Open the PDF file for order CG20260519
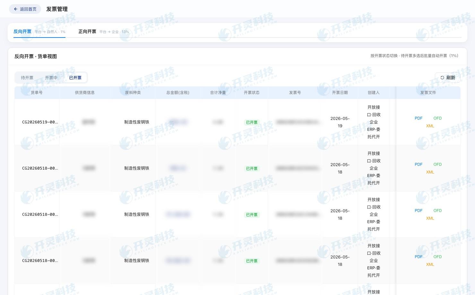The image size is (475, 295). (419, 118)
